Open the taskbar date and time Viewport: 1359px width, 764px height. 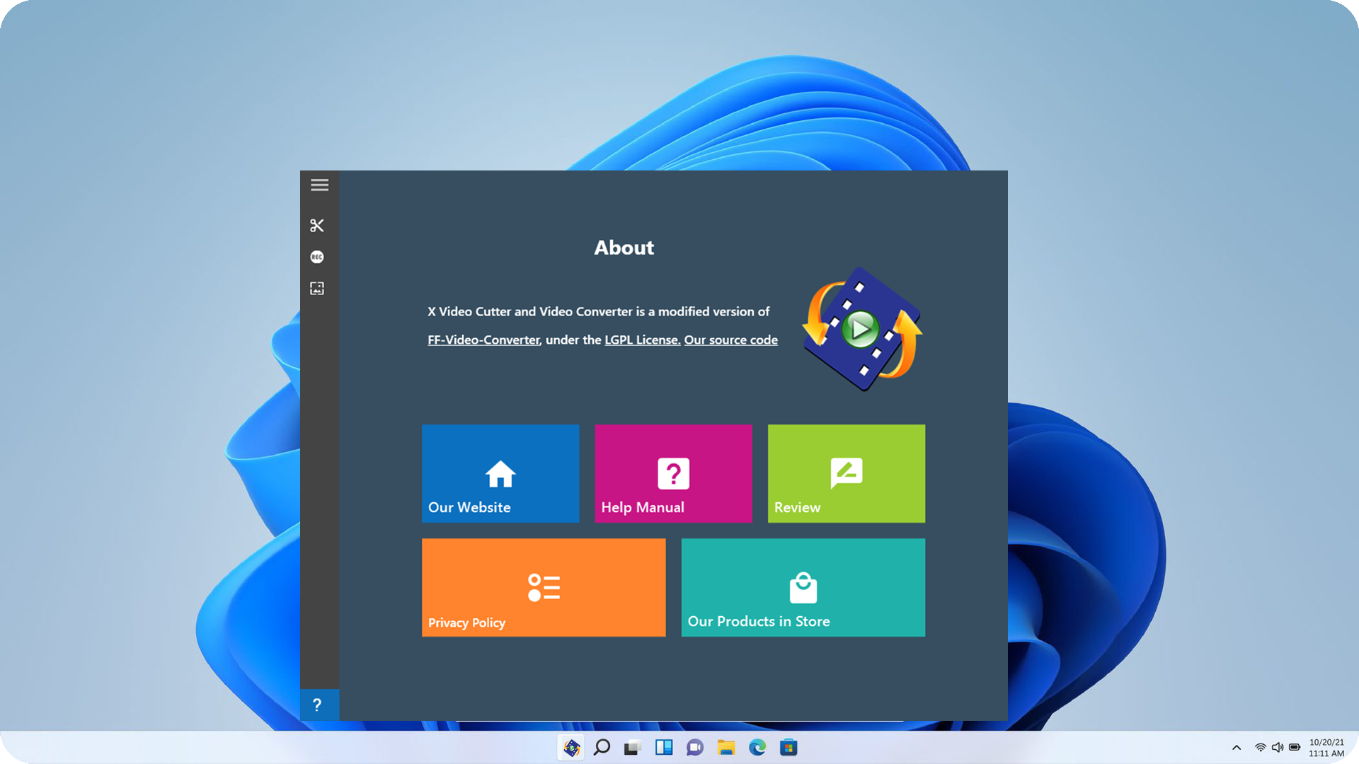(x=1326, y=748)
